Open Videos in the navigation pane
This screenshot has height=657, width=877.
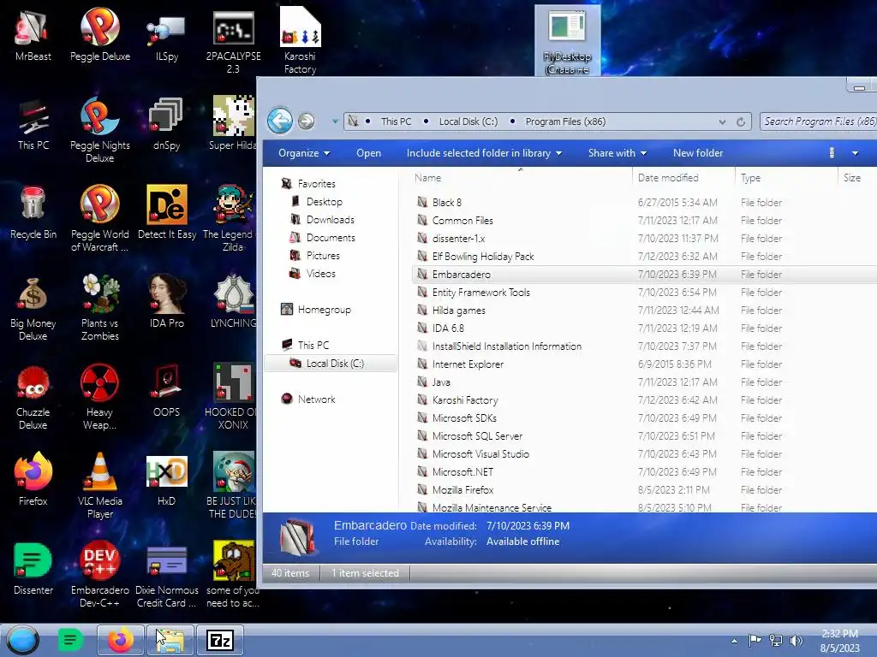coord(320,273)
